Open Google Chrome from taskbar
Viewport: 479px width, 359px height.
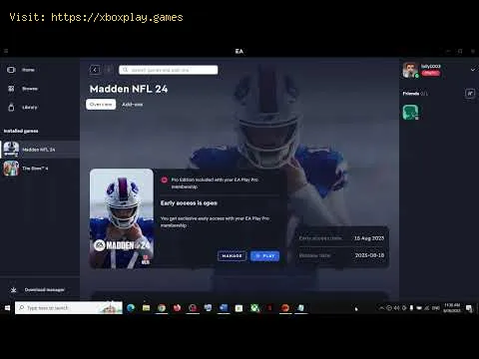pyautogui.click(x=162, y=308)
